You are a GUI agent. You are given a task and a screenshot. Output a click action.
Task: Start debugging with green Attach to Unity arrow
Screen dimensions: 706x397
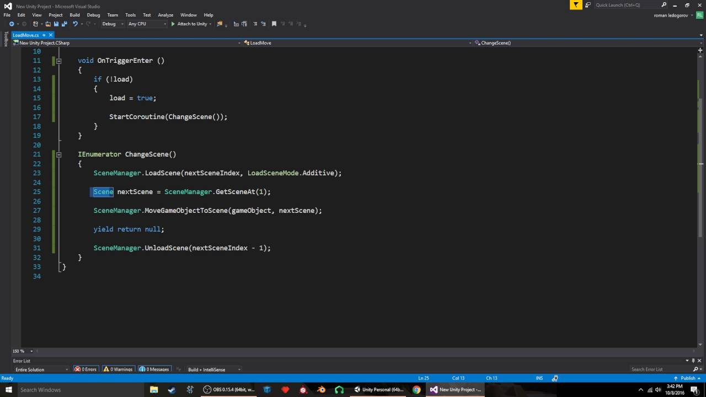(173, 24)
